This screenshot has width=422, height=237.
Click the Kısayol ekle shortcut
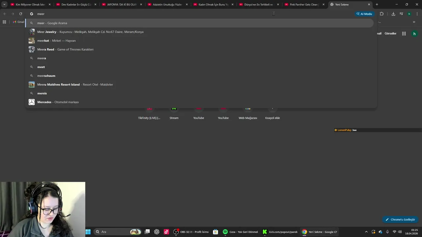(273, 113)
